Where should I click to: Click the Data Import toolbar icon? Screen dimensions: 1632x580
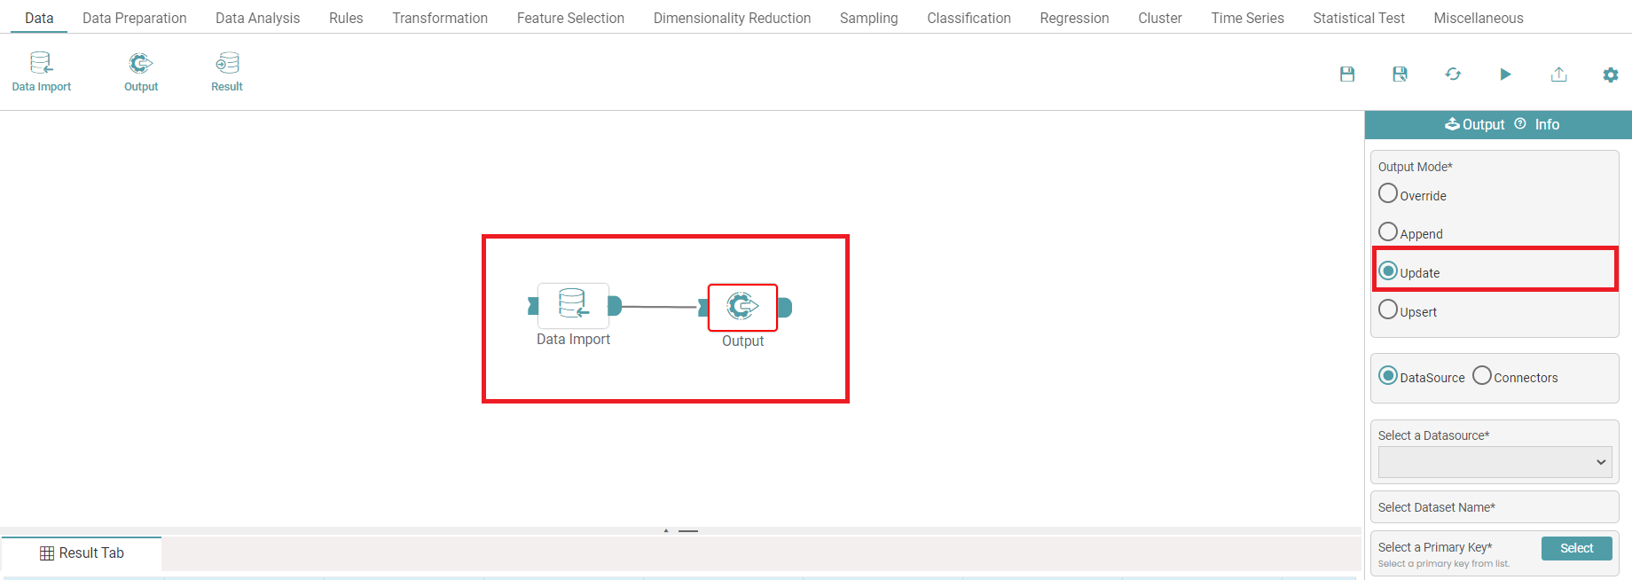click(41, 63)
